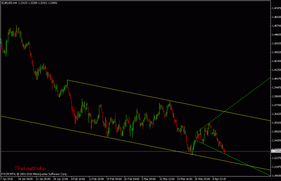Click the 1.4392 price axis label
The width and height of the screenshot is (281, 181).
(x=277, y=44)
